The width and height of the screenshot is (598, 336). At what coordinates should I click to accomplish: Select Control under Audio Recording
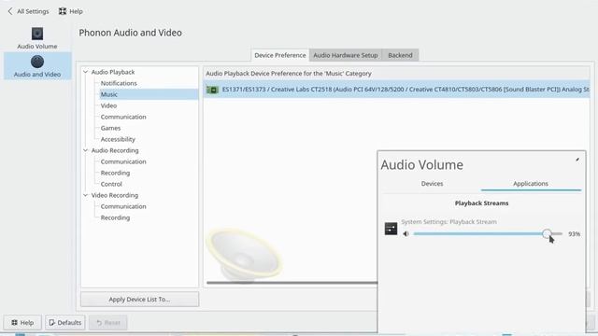click(111, 184)
